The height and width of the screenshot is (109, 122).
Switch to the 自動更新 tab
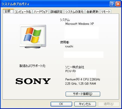92,12
